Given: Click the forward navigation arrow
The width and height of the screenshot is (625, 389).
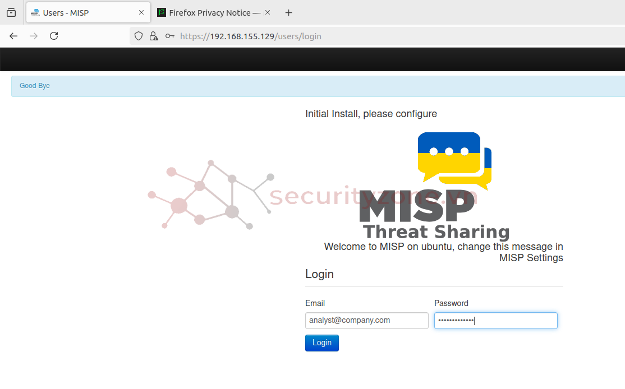Looking at the screenshot, I should click(x=34, y=36).
